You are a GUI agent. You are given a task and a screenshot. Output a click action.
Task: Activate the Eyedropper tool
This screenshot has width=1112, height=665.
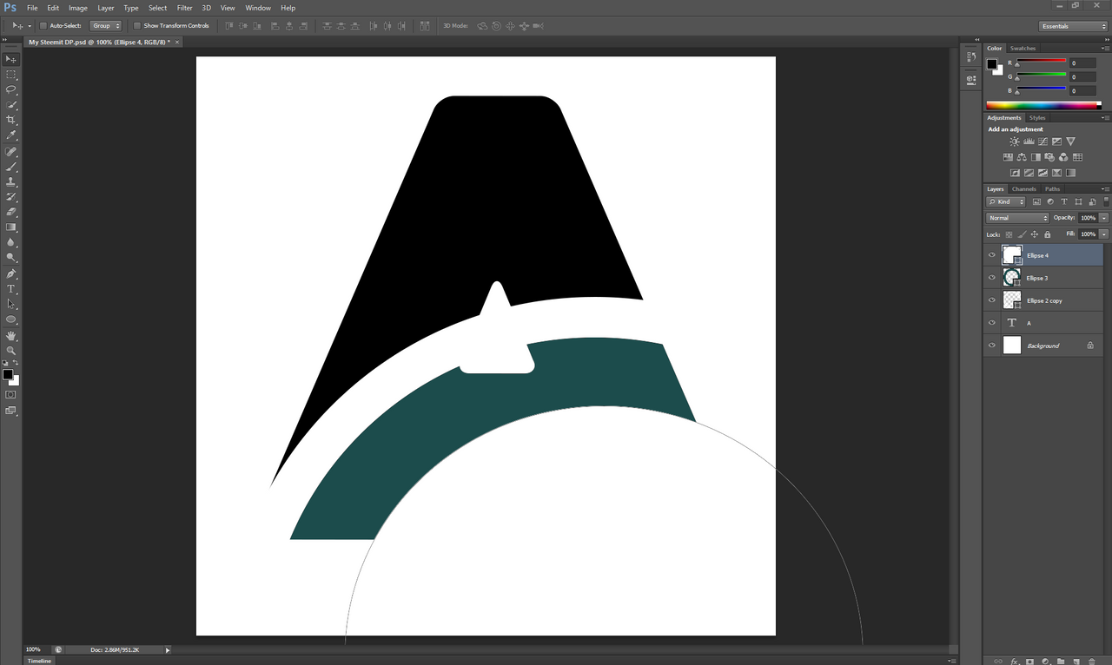[x=11, y=135]
